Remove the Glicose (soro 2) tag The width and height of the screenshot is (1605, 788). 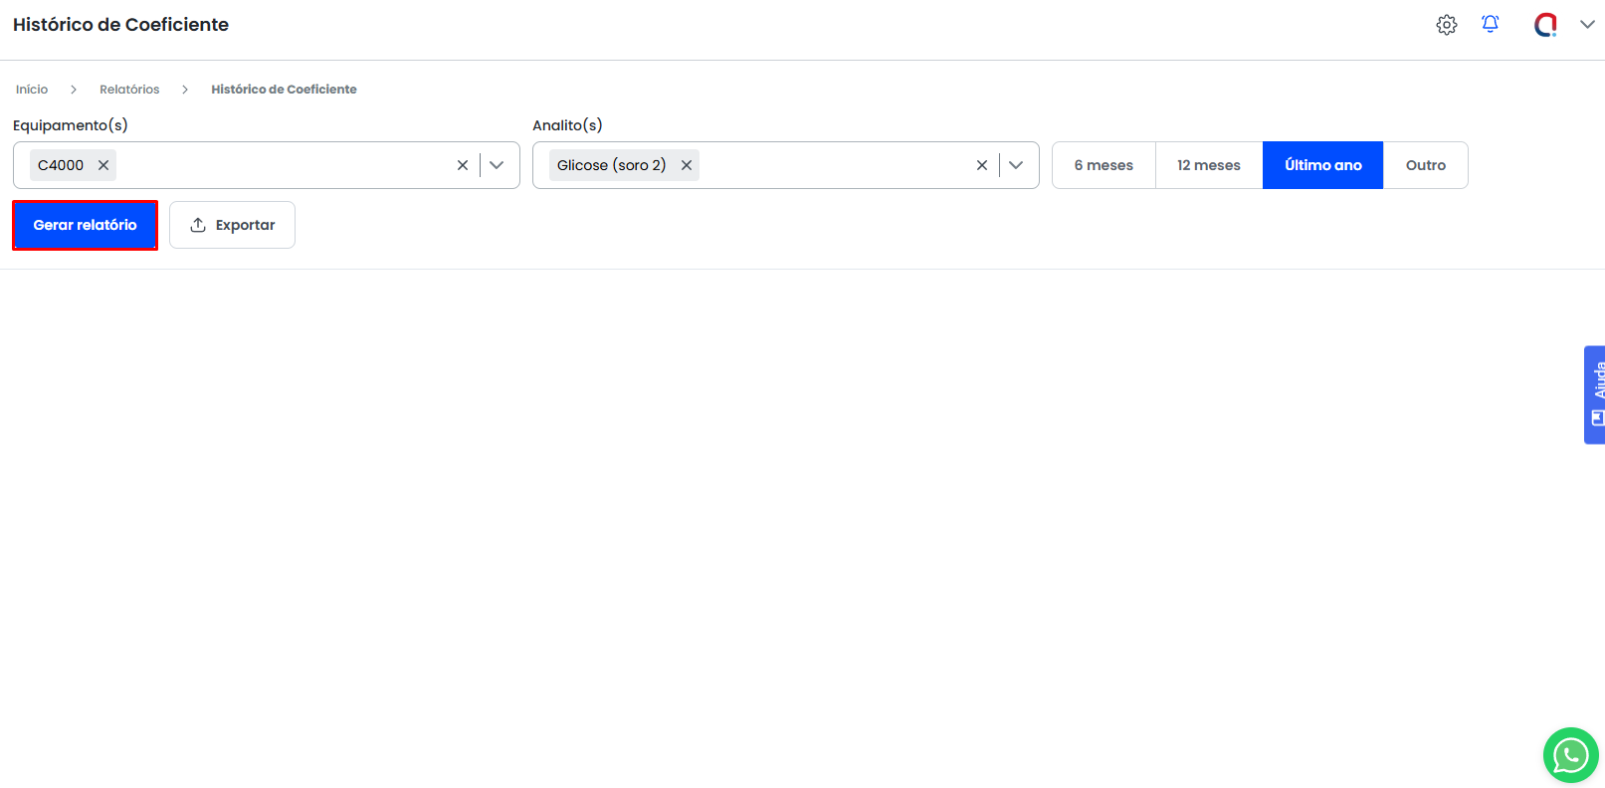[x=687, y=165]
